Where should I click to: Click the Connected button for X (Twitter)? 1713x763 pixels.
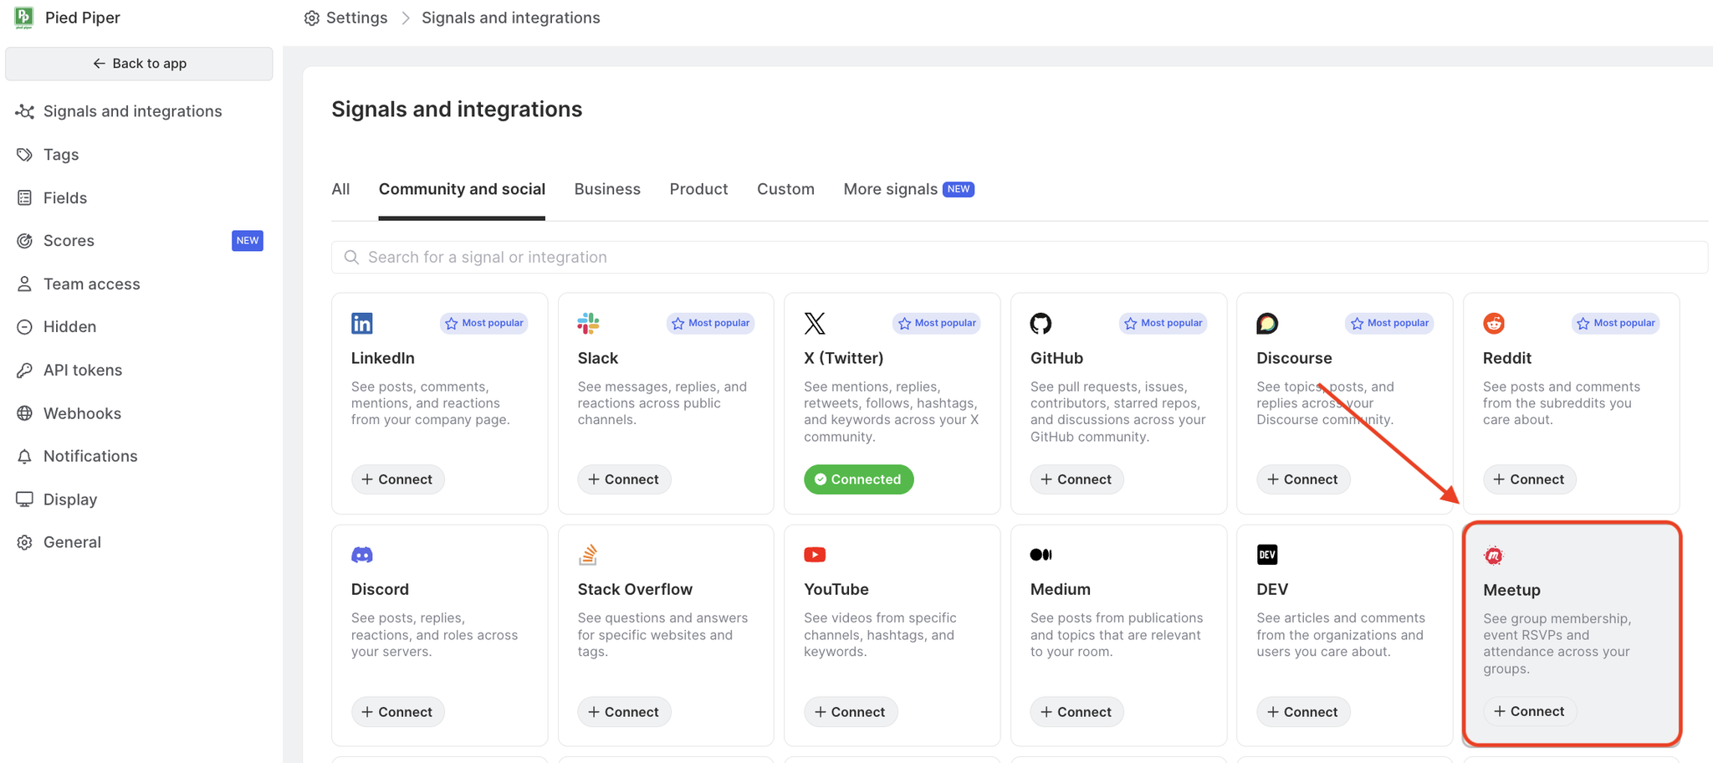858,479
